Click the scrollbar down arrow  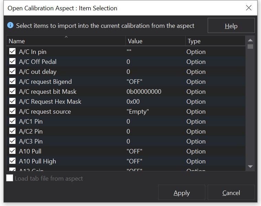250,167
